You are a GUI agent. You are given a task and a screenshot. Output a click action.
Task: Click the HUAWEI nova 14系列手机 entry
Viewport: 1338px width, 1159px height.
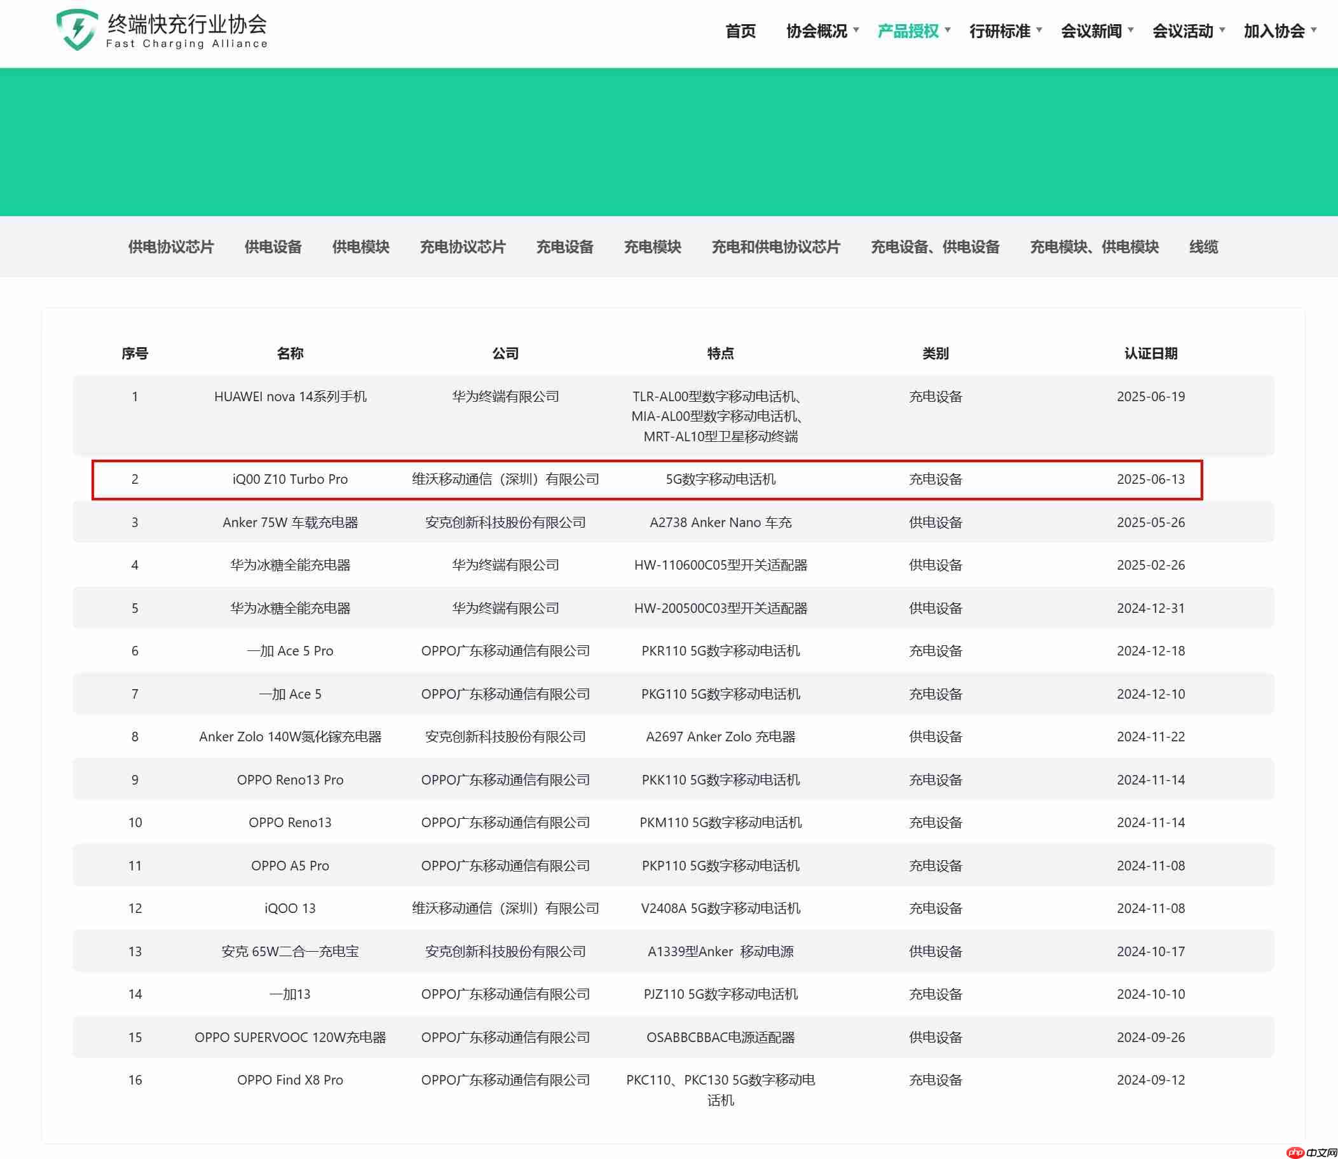[290, 397]
